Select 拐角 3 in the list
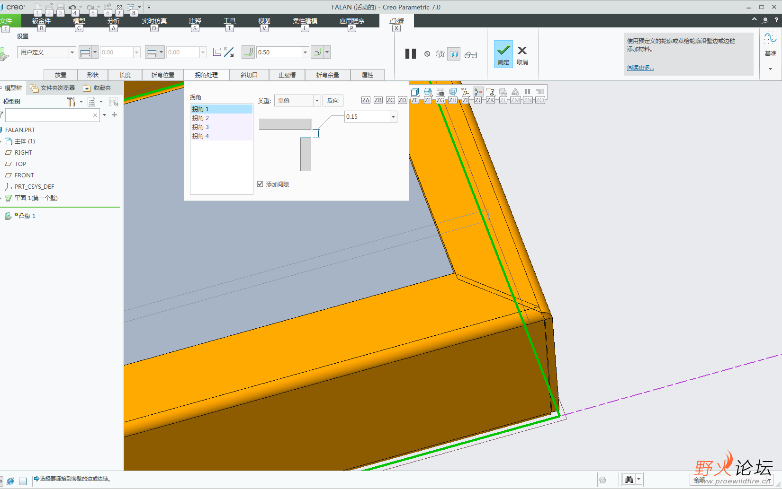Screen dimensions: 782x489 (x=222, y=127)
